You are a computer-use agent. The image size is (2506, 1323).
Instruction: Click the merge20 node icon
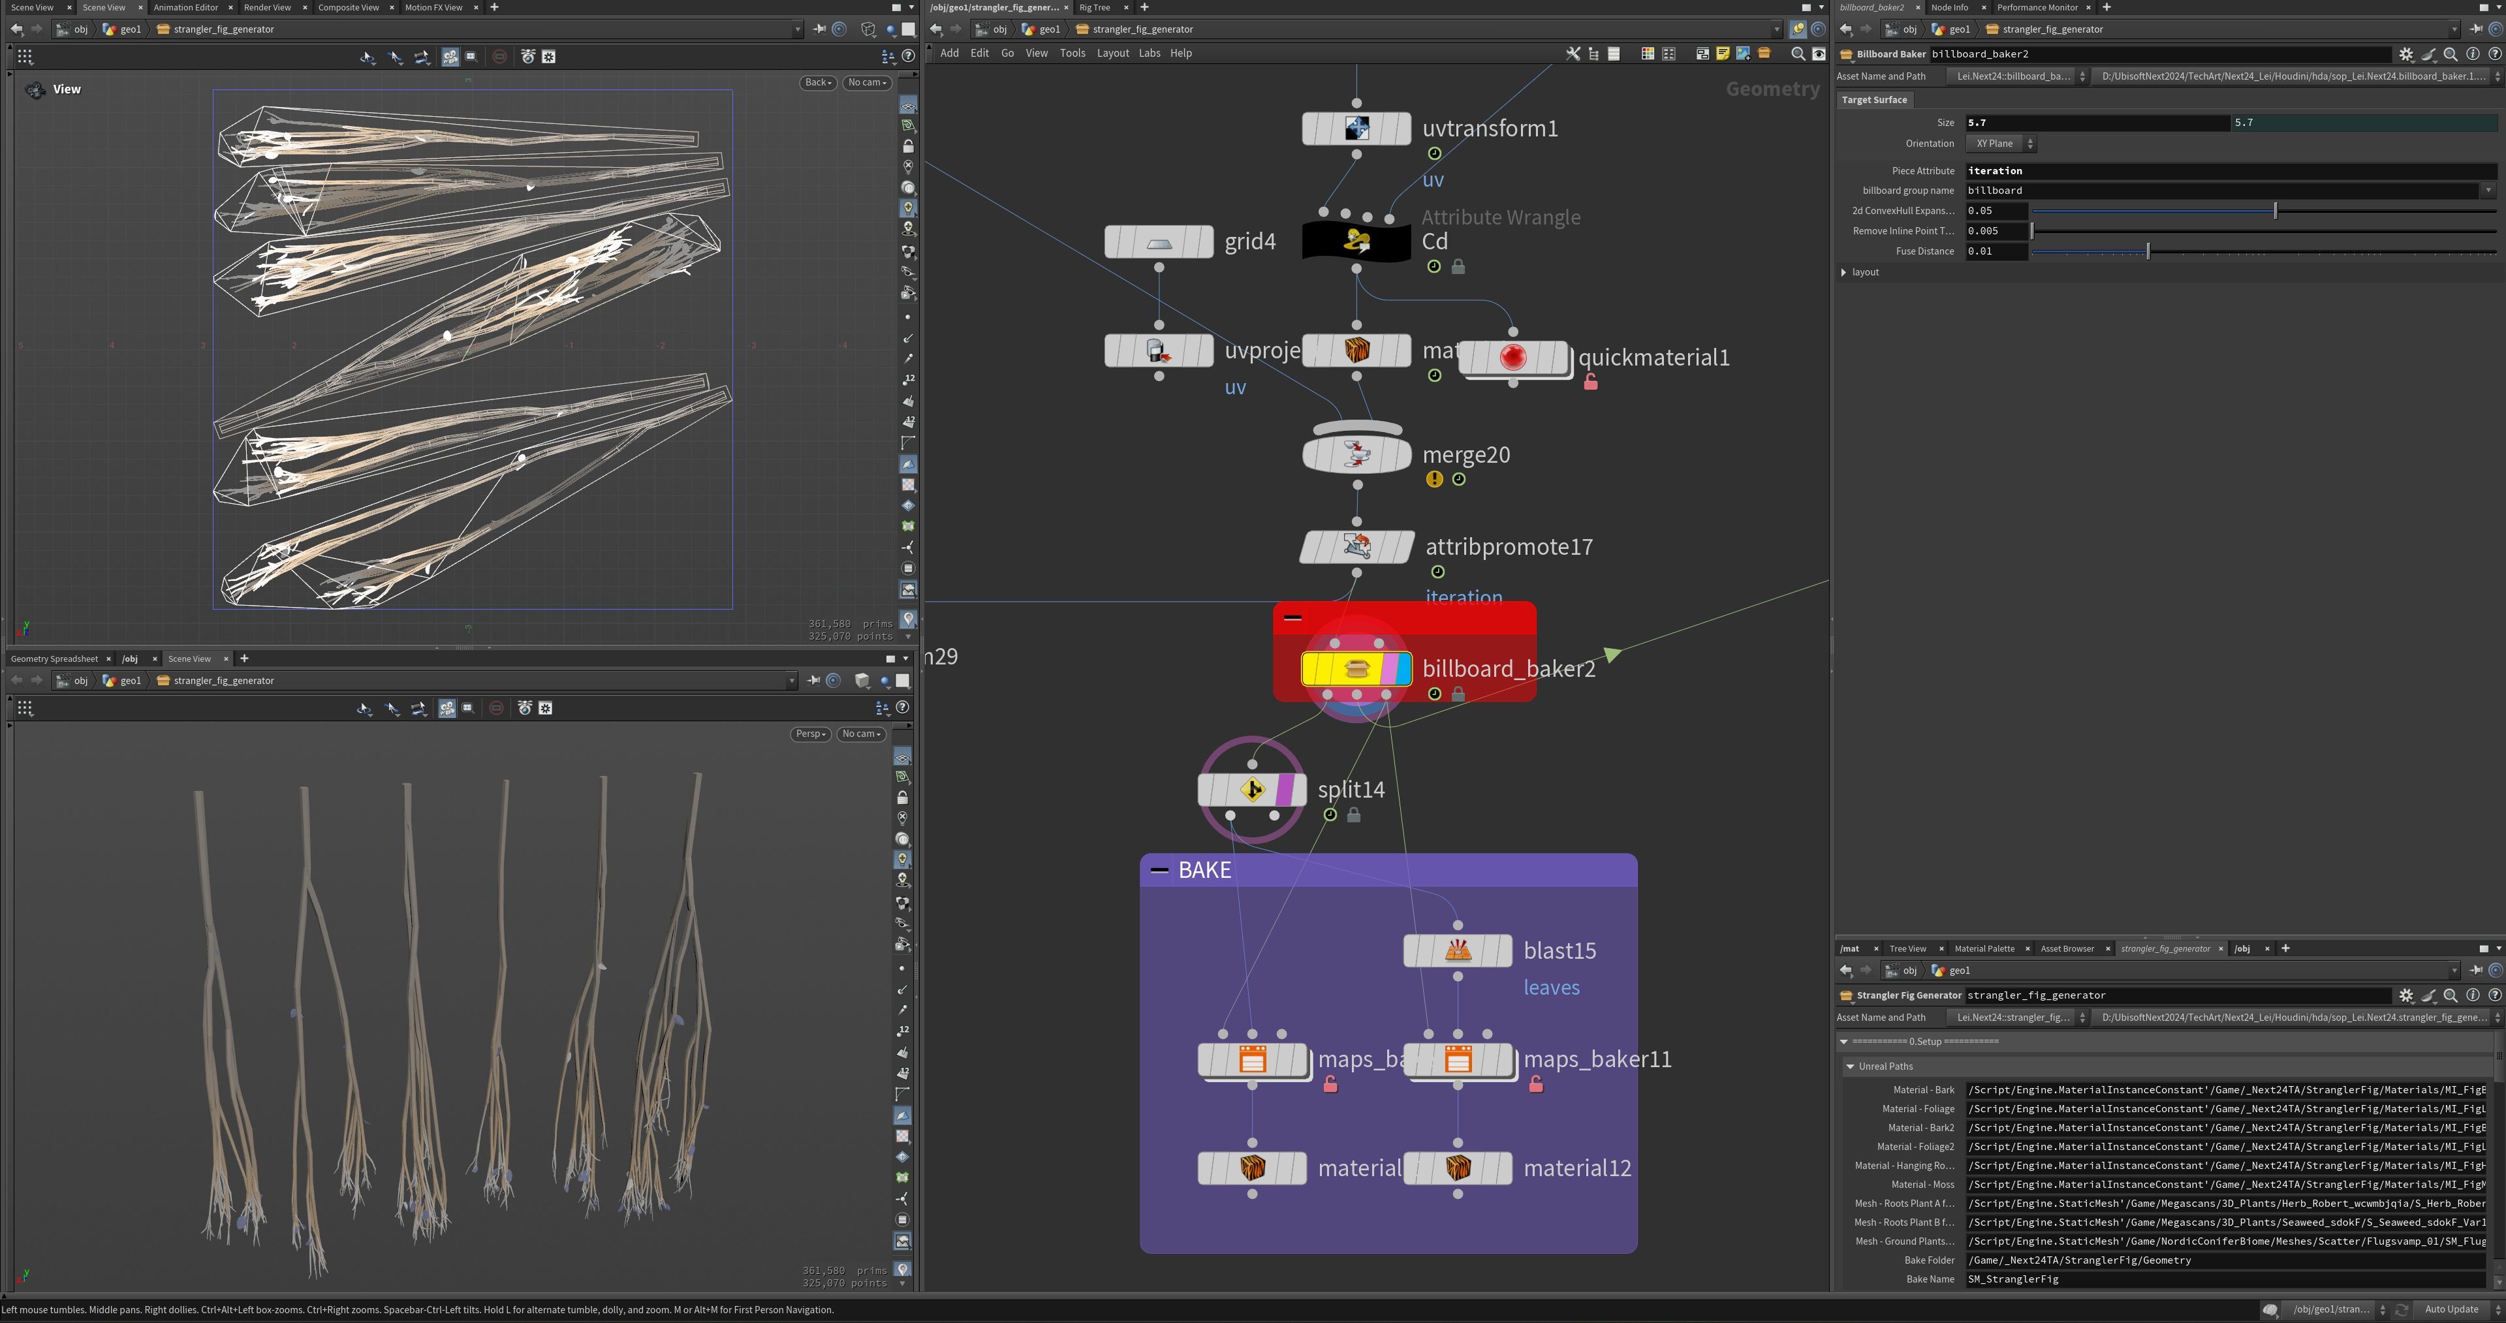pyautogui.click(x=1356, y=454)
